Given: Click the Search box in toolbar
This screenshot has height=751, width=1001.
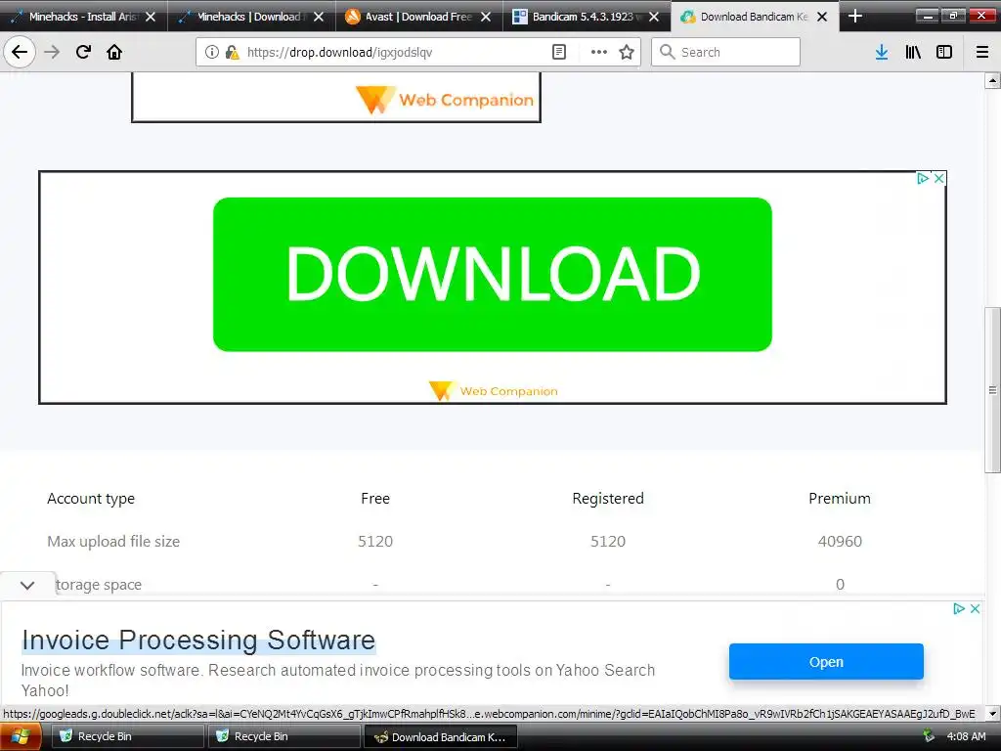Looking at the screenshot, I should (x=725, y=52).
